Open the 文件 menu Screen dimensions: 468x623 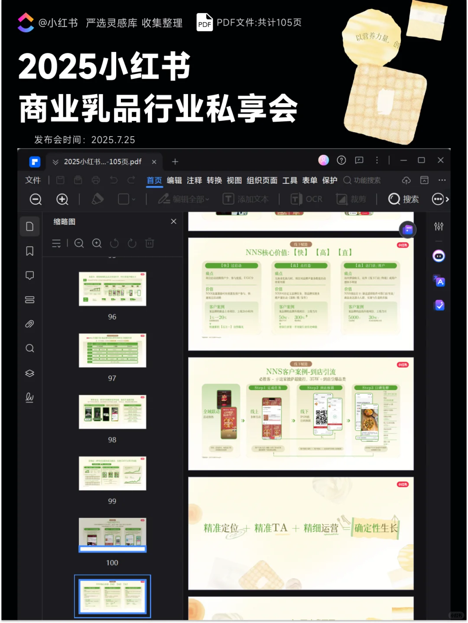[32, 180]
